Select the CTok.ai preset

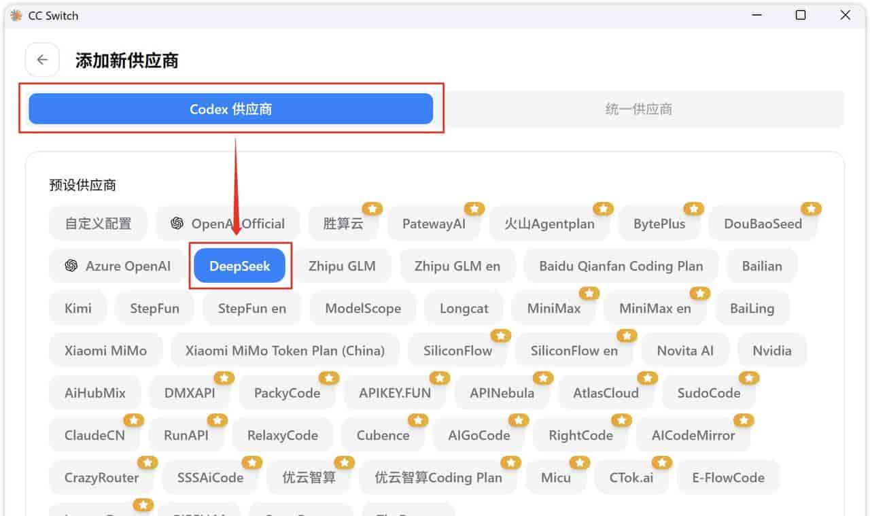pos(631,477)
